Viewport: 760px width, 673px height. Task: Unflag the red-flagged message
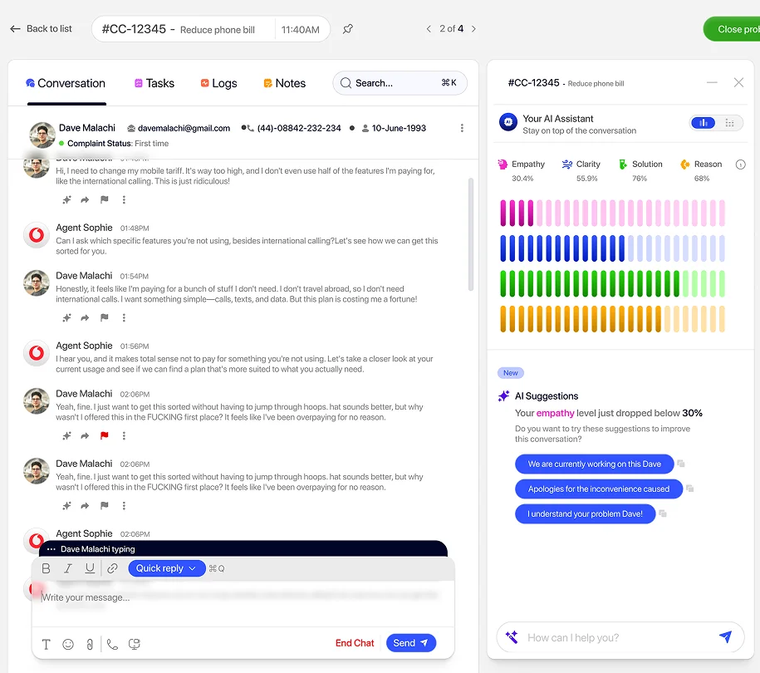(x=104, y=436)
